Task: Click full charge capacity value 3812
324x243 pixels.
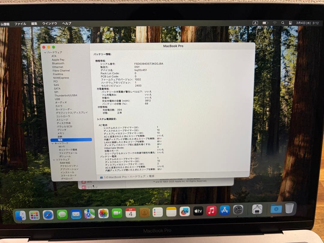Action: pos(148,100)
